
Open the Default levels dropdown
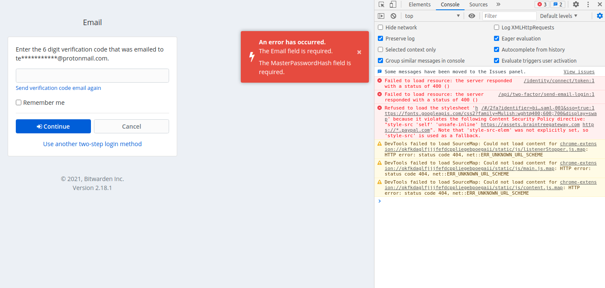tap(558, 16)
